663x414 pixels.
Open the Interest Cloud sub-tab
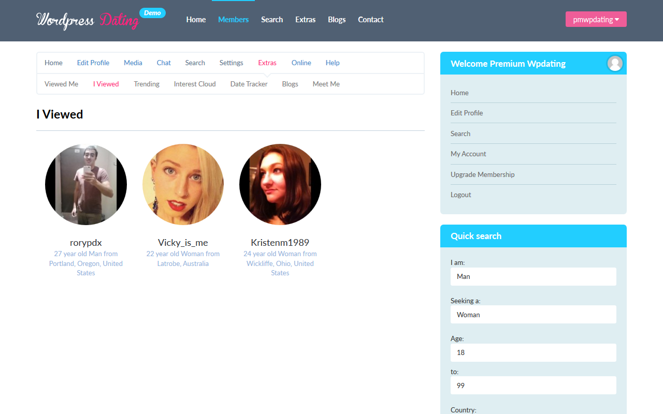pos(195,84)
